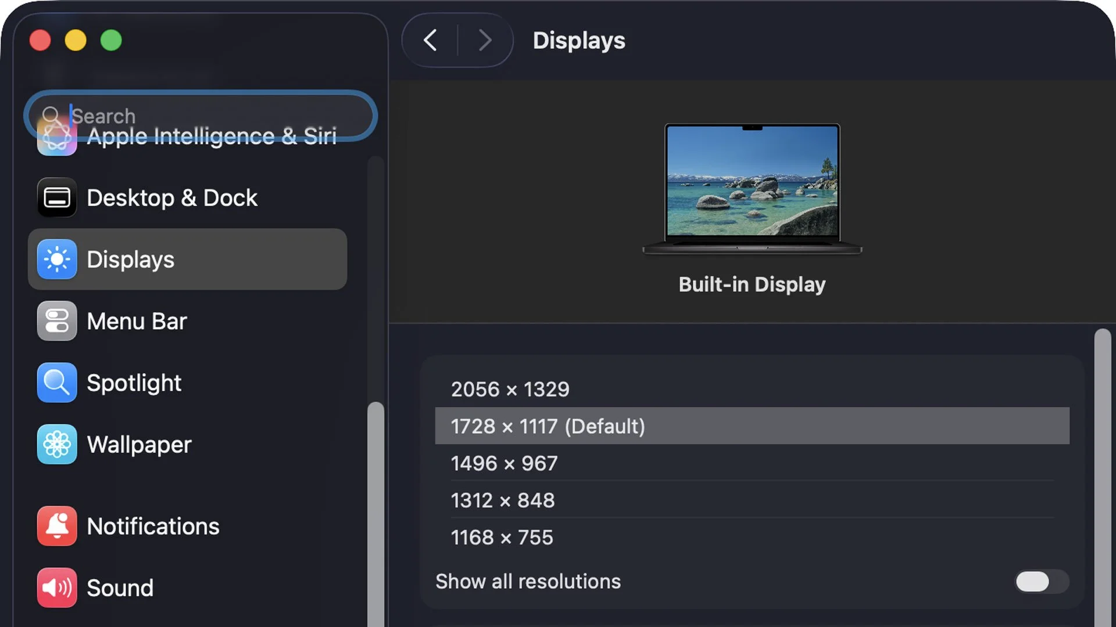
Task: Toggle the Show all resolutions switch
Action: tap(1042, 581)
